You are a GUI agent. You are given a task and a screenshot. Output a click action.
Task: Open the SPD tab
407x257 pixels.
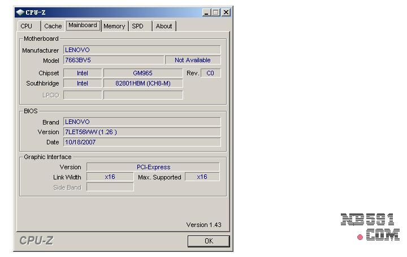click(137, 26)
